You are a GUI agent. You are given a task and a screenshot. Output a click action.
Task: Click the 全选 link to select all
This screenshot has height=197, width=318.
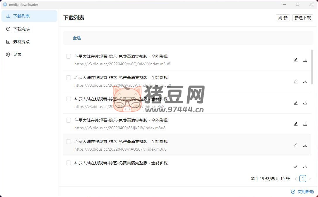(77, 38)
